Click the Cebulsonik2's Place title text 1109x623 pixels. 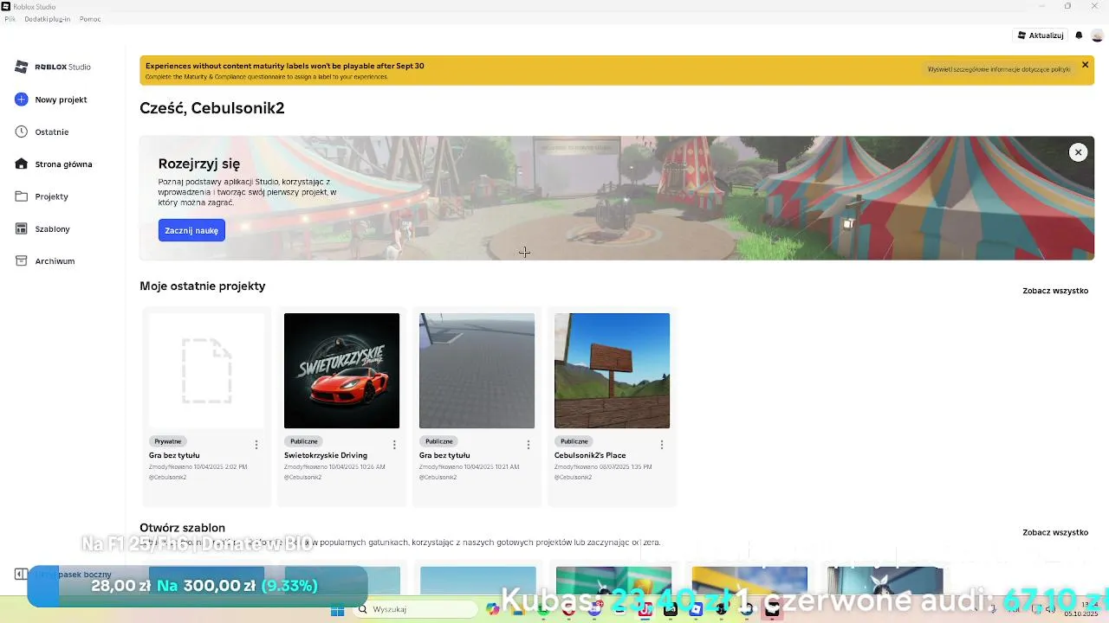tap(590, 455)
